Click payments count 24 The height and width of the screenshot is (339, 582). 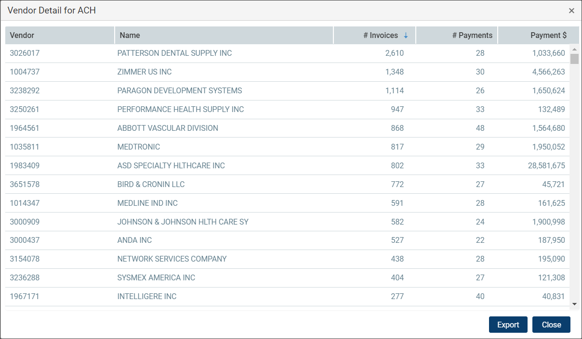[480, 222]
